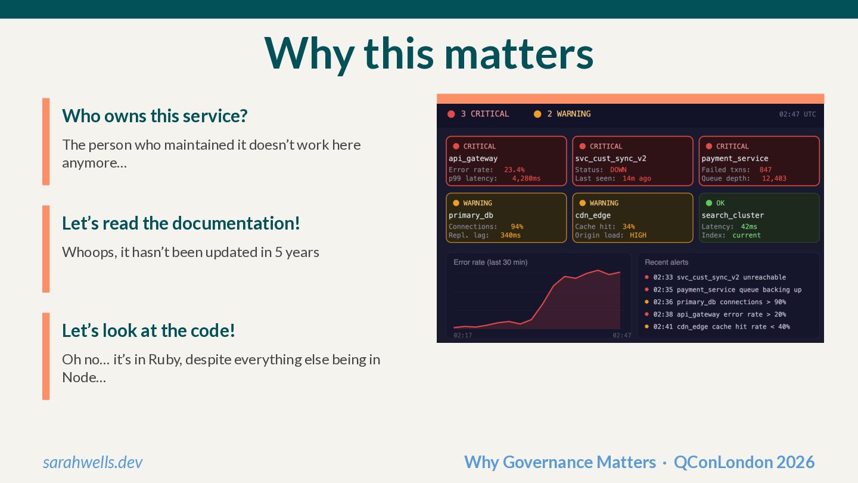Select the 'Let's look at the code!' heading
The width and height of the screenshot is (858, 483).
tap(148, 330)
